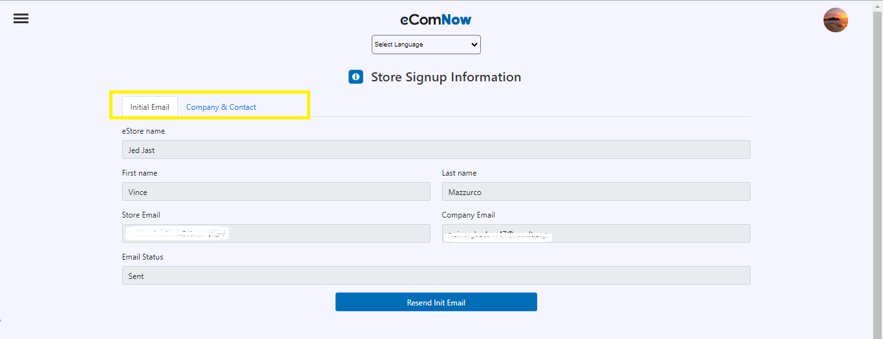
Task: Open the hamburger navigation menu
Action: [21, 19]
